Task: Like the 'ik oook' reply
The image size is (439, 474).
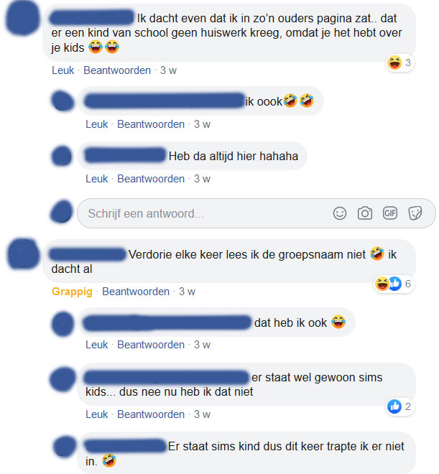Action: pyautogui.click(x=97, y=124)
